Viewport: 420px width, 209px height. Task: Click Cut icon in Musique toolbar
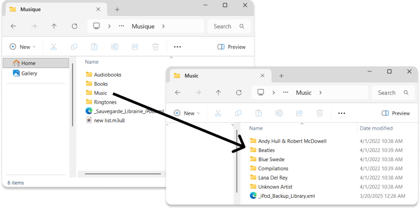[x=54, y=47]
